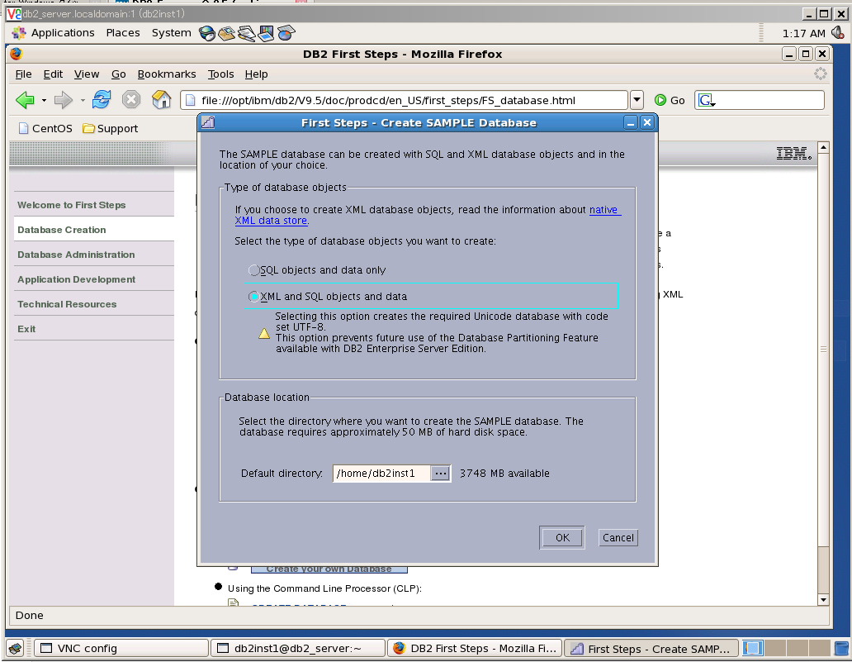Click the volume control speaker icon
Image resolution: width=852 pixels, height=662 pixels.
(837, 33)
